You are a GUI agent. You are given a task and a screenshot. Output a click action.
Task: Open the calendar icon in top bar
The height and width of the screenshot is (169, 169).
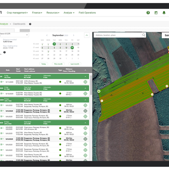[156, 13]
